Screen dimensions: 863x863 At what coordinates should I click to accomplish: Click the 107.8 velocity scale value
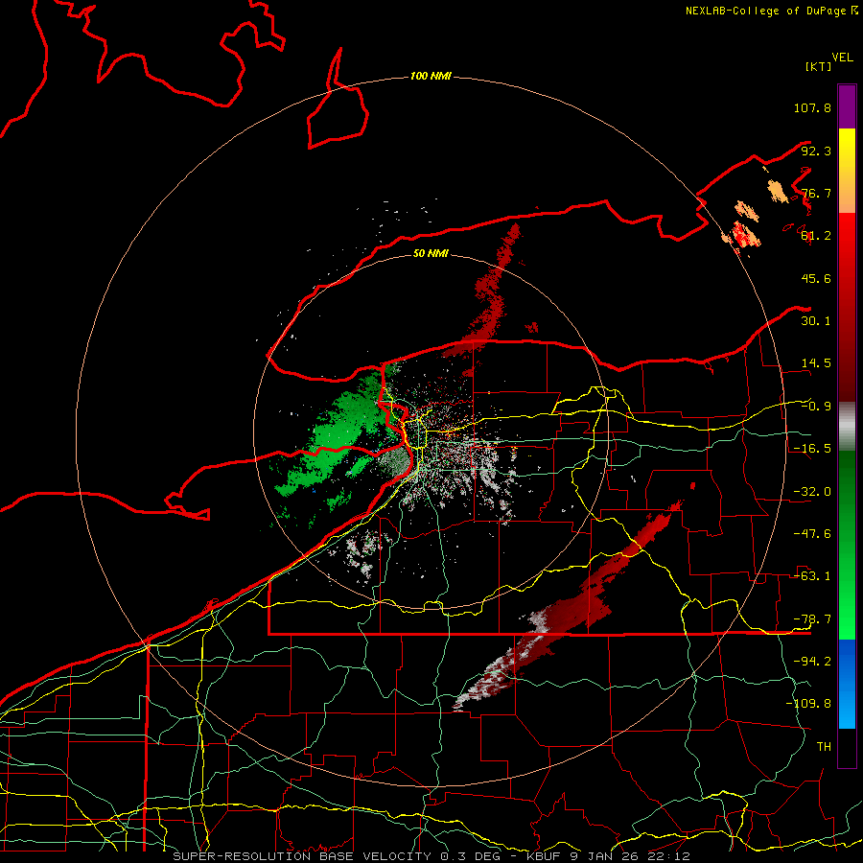[x=812, y=107]
